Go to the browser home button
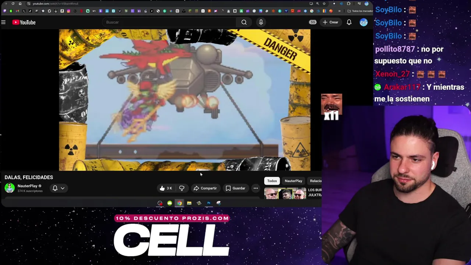 tap(20, 4)
